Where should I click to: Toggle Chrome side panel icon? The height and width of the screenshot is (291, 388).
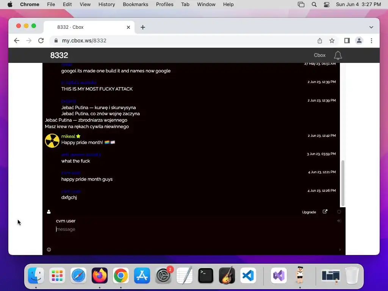point(347,41)
